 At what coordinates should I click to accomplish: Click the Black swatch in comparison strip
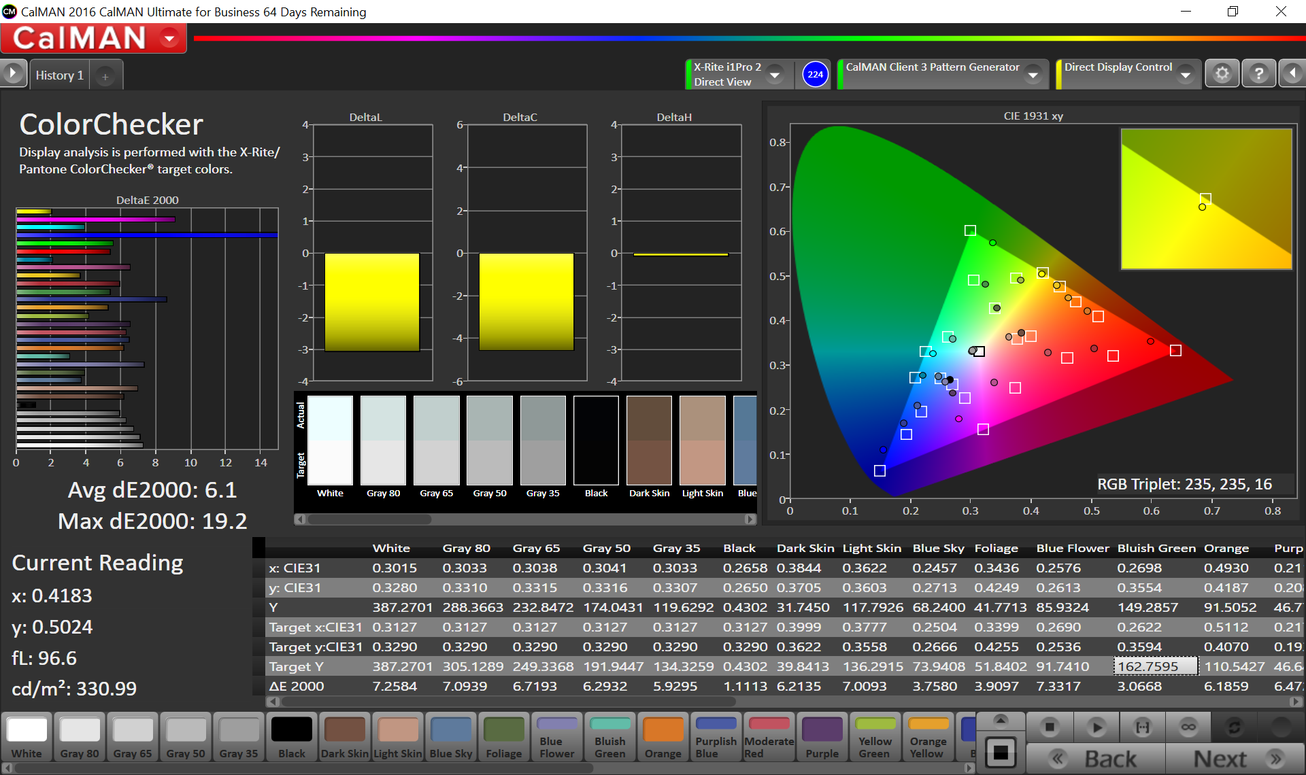tap(596, 440)
